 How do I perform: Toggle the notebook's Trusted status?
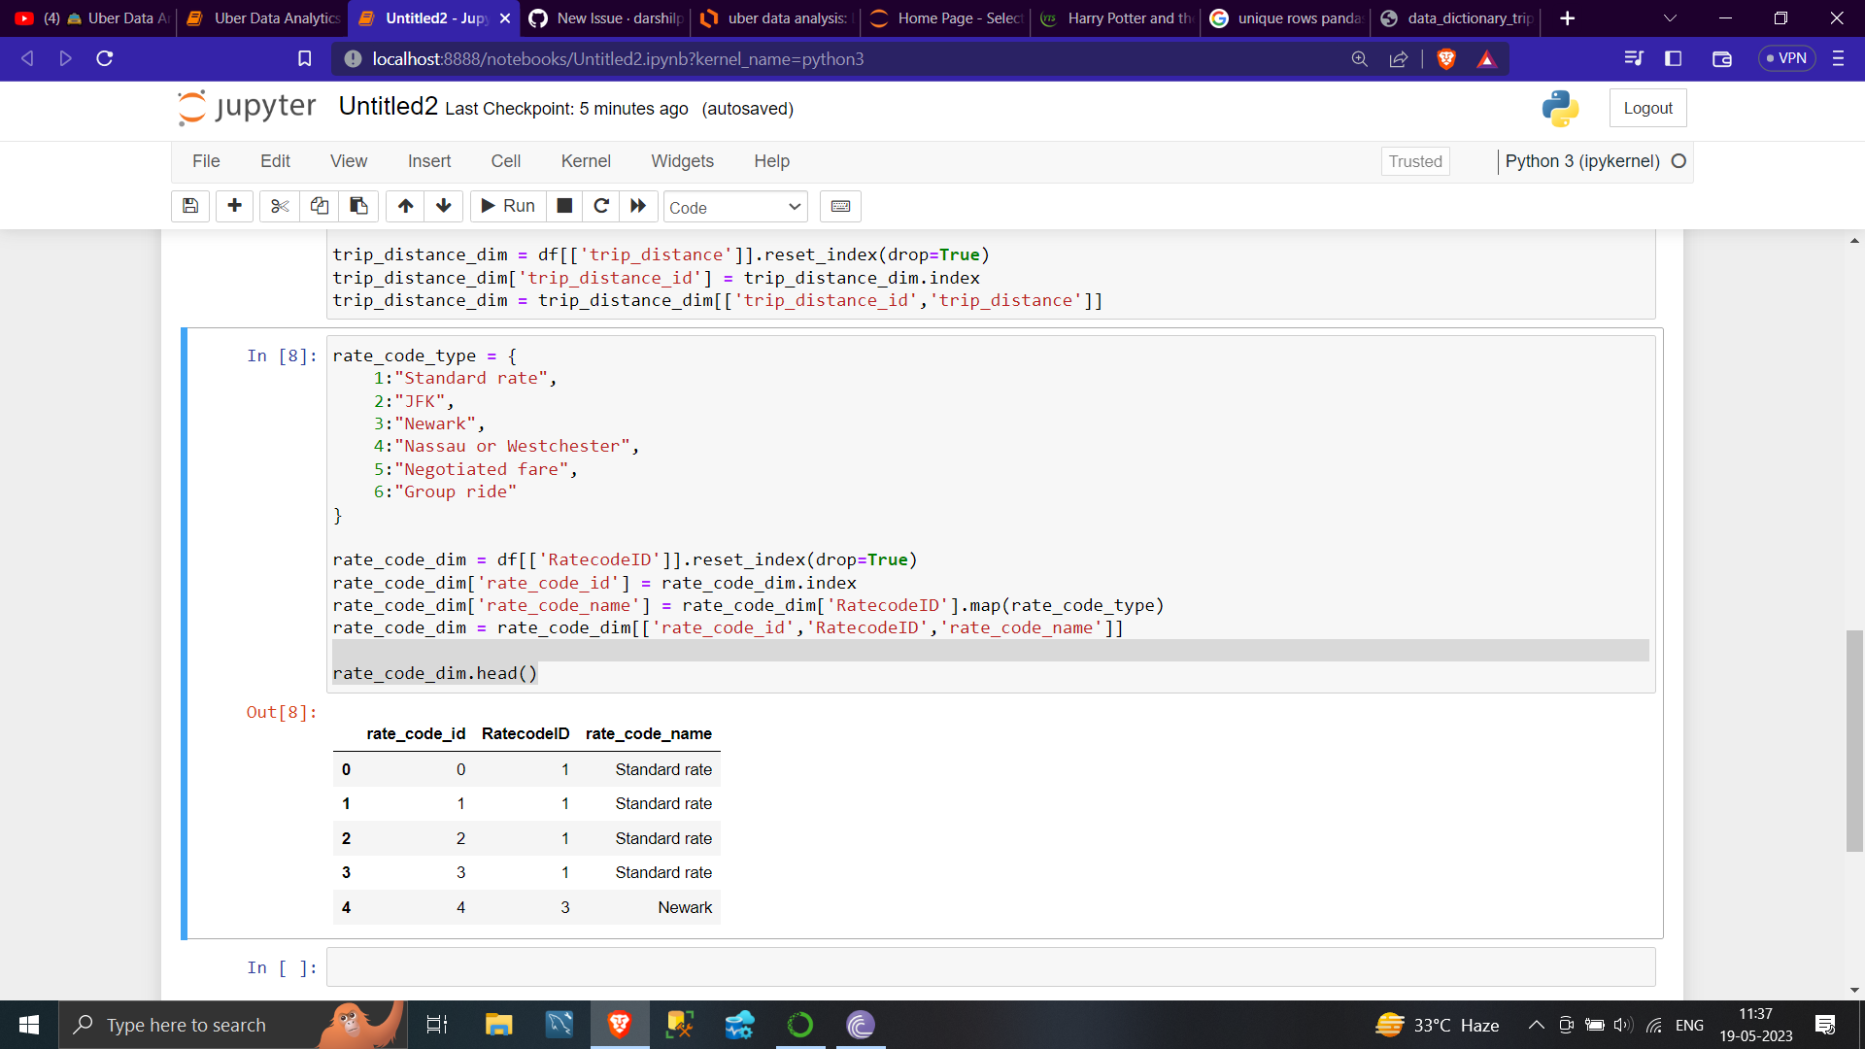(x=1414, y=161)
